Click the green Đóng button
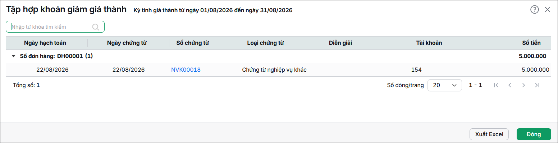 pos(534,134)
